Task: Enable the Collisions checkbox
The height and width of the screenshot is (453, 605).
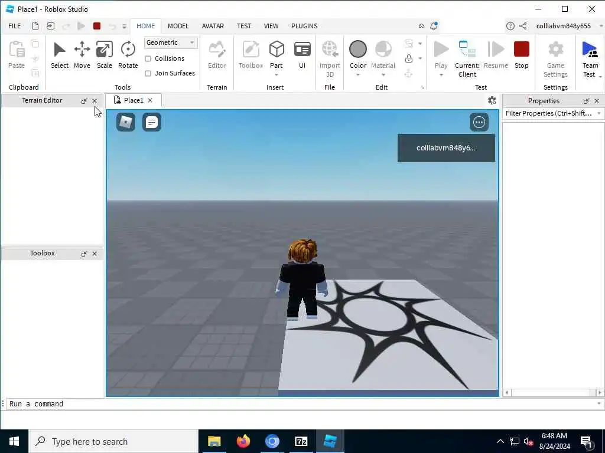Action: pos(148,58)
